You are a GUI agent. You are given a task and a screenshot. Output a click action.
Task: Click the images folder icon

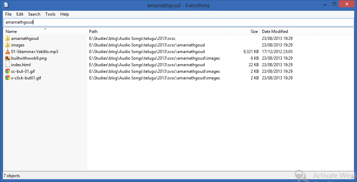pos(8,45)
